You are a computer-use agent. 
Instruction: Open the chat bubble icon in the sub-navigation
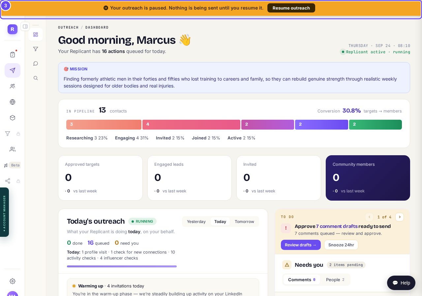point(36,63)
